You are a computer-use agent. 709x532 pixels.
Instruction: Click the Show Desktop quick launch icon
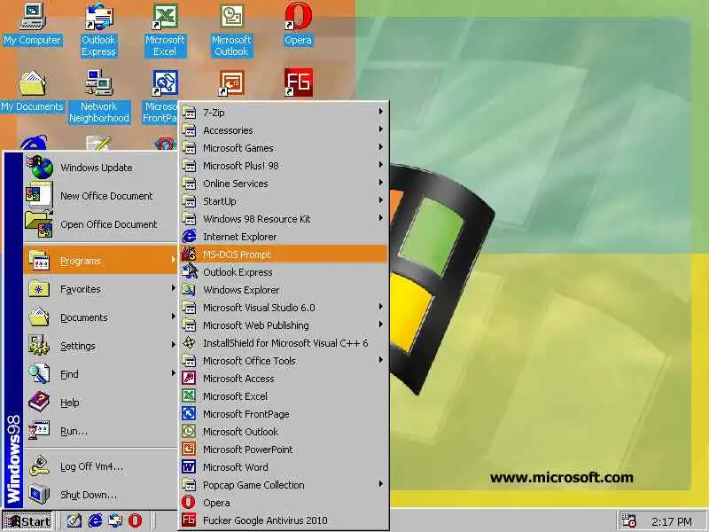pyautogui.click(x=74, y=520)
